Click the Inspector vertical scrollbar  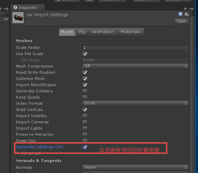[x=192, y=94]
